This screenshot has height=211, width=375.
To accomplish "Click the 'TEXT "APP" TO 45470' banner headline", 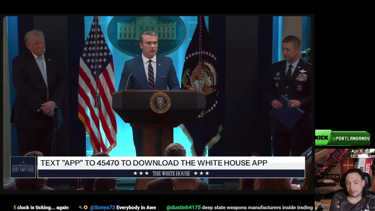I will coord(154,163).
